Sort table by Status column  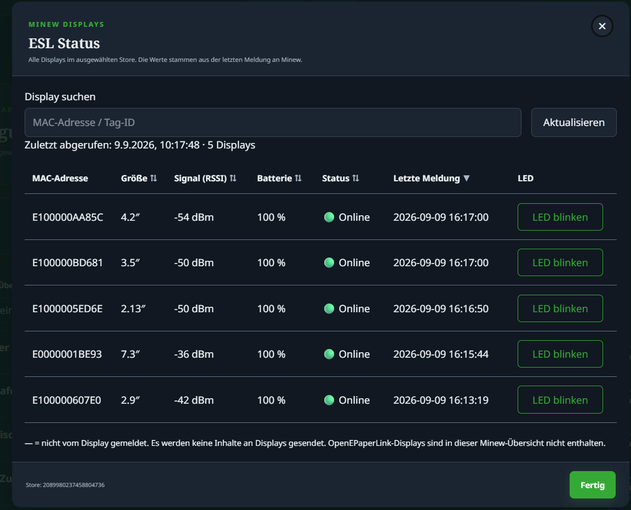[x=341, y=179]
